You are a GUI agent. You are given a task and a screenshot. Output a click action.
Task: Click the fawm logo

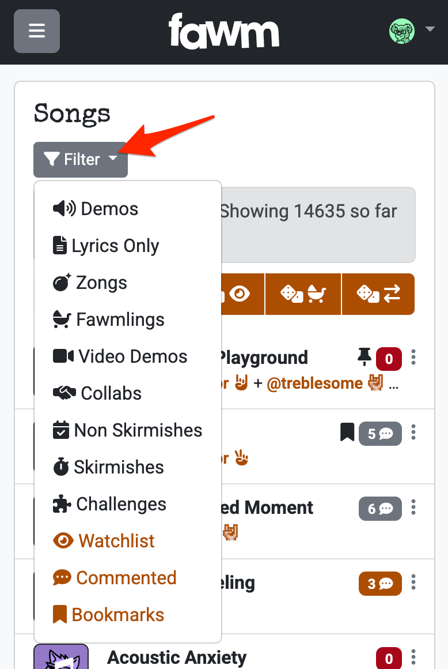click(223, 31)
